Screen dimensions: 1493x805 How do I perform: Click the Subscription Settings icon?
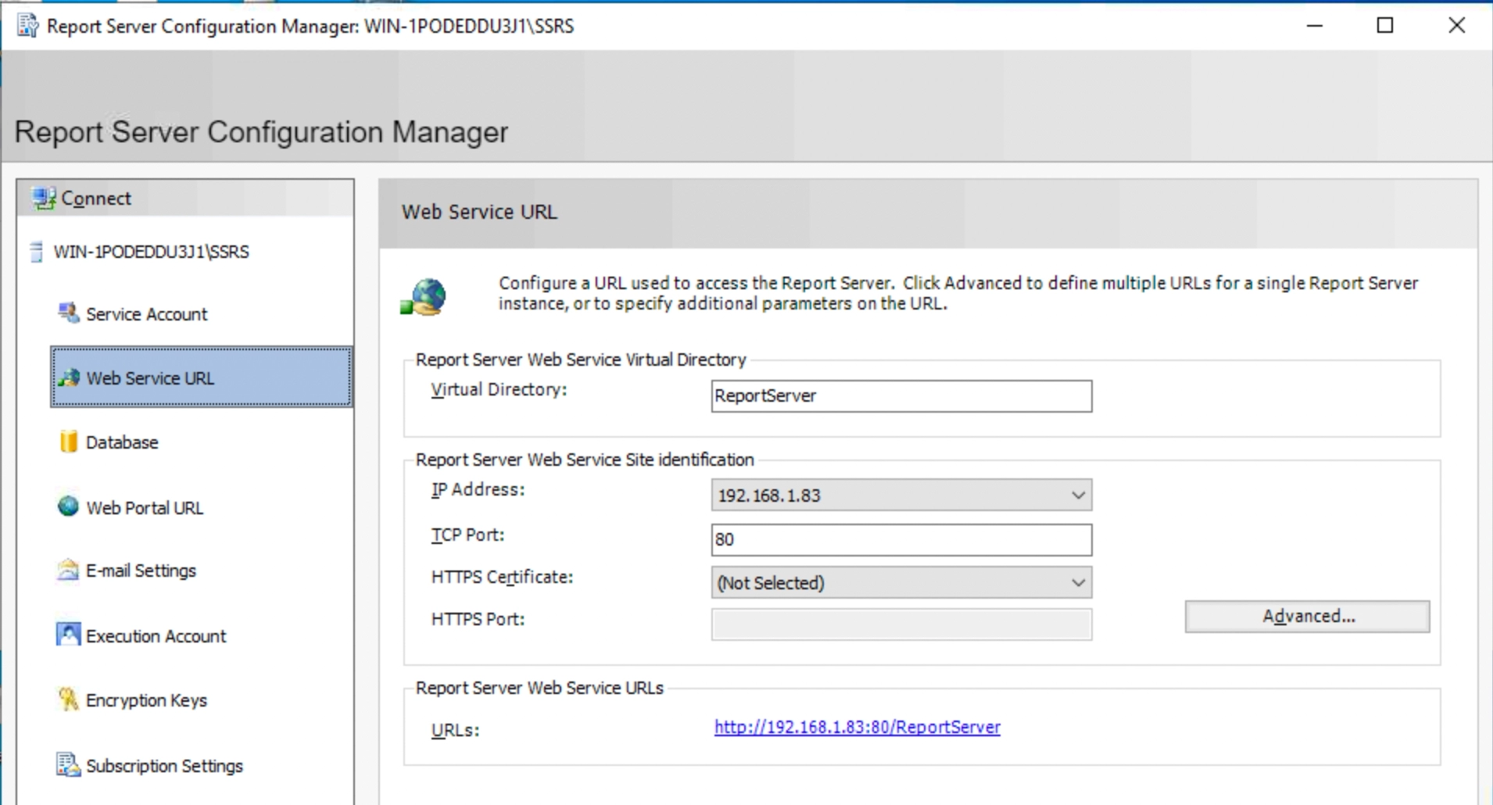69,764
